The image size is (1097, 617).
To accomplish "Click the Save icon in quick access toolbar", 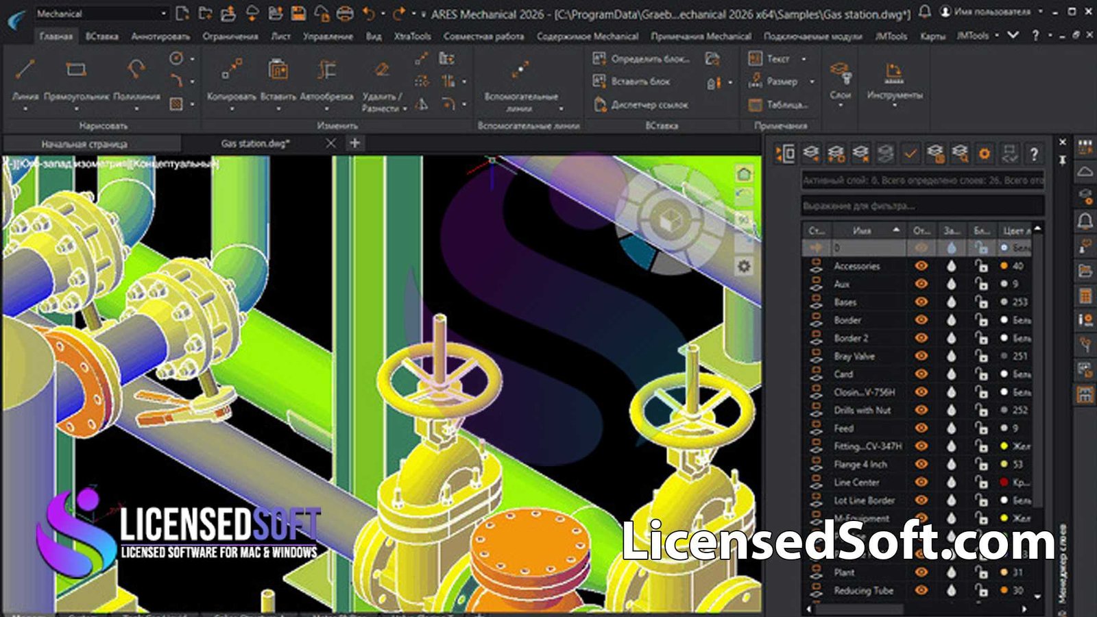I will [x=298, y=13].
